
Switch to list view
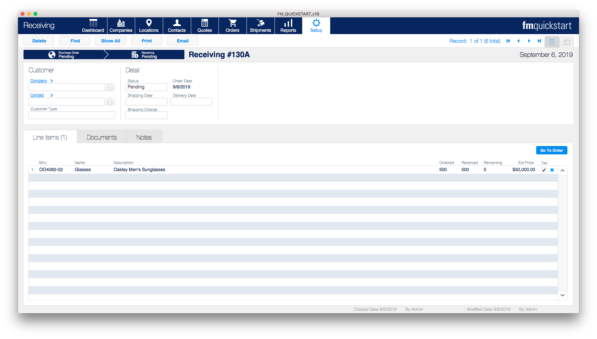point(552,42)
